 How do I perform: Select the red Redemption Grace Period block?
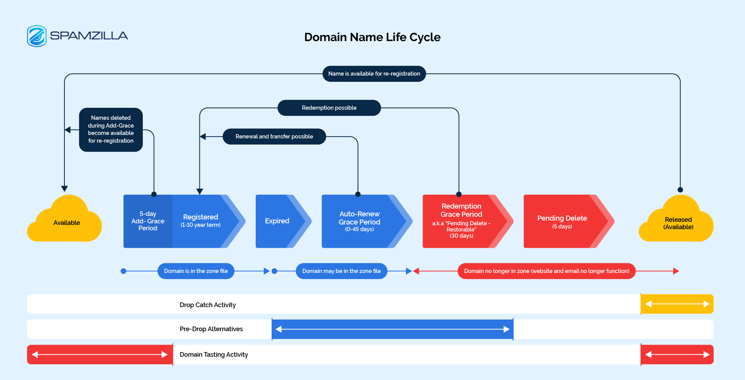468,221
